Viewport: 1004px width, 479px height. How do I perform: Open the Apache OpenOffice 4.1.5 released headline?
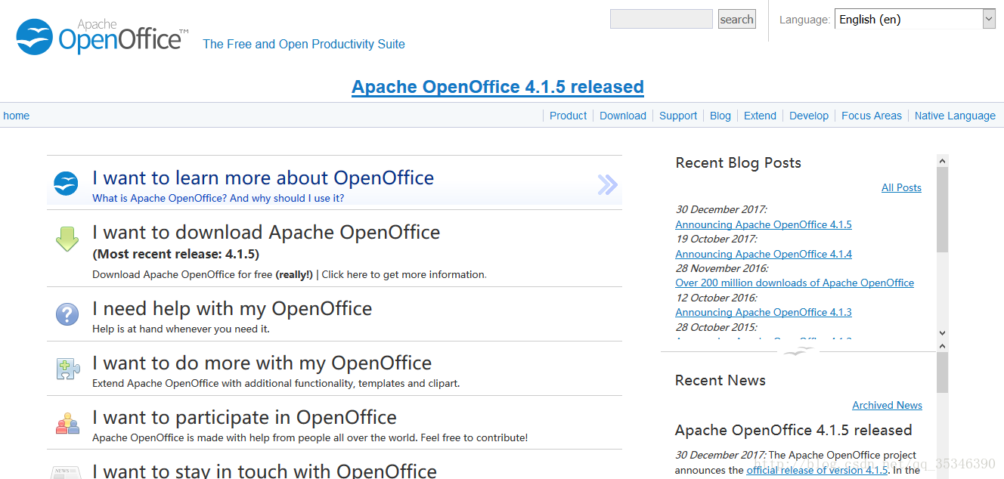pyautogui.click(x=497, y=87)
